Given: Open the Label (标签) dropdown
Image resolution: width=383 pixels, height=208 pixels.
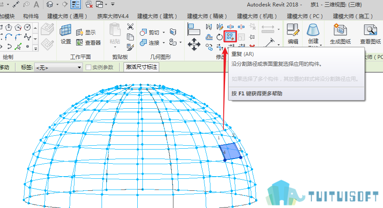Looking at the screenshot, I should (59, 67).
